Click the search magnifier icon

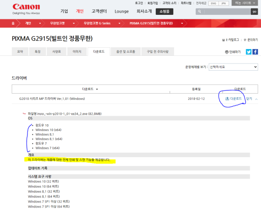[199, 12]
